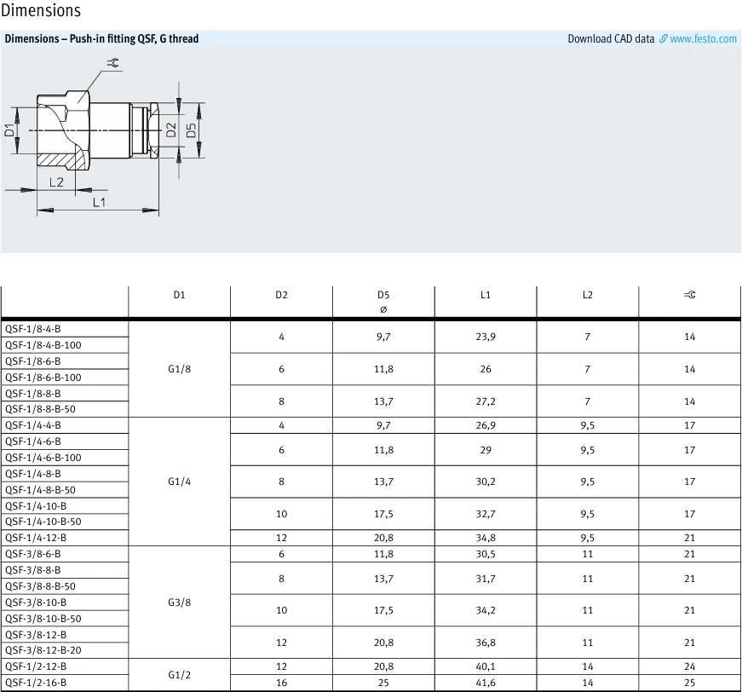Select row QSF-1/4-10-B-50
Viewport: 742px width, 692px height.
[65, 522]
